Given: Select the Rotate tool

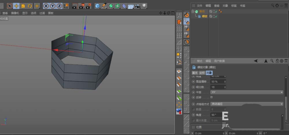Looking at the screenshot, I should pos(30,6).
